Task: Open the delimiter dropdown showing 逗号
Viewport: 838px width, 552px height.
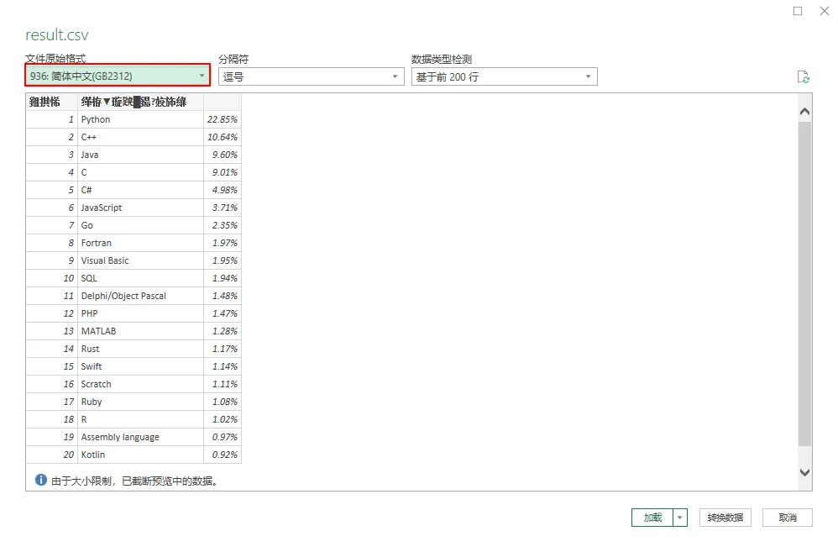Action: (x=311, y=76)
